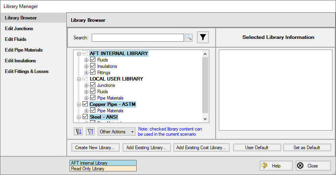Expand Pipe Materials under Local User Library
This screenshot has width=336, height=175.
coord(86,98)
